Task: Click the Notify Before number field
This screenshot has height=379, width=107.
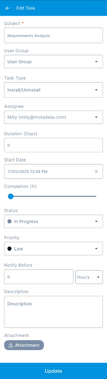Action: pos(39,277)
